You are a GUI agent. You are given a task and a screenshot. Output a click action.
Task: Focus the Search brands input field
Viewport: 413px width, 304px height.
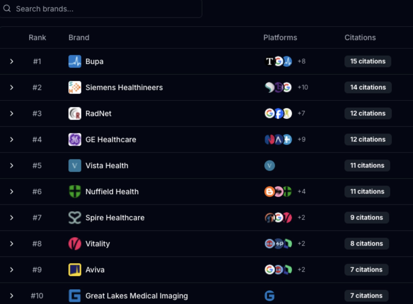click(x=105, y=9)
